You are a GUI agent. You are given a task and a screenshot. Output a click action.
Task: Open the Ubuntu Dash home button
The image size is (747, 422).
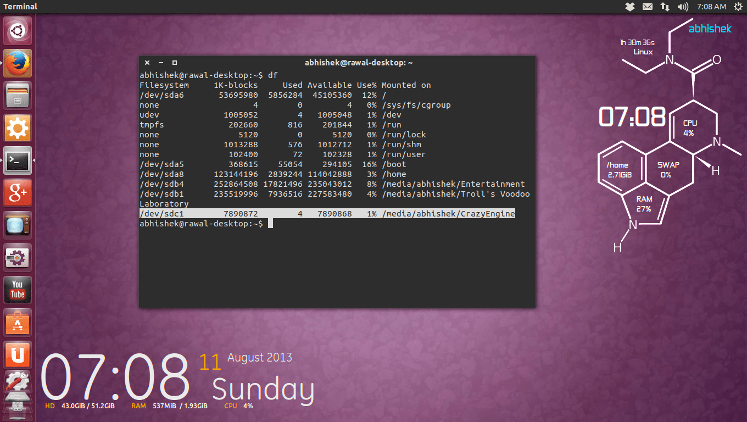point(18,31)
